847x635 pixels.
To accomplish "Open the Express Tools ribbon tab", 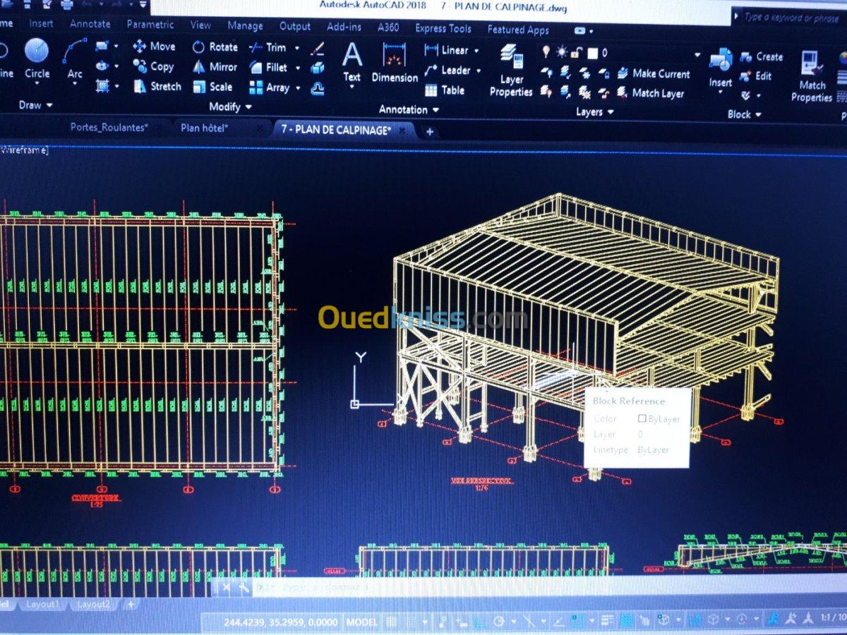I will pos(443,28).
